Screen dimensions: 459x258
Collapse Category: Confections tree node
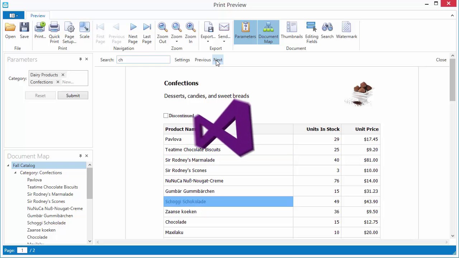[x=15, y=173]
